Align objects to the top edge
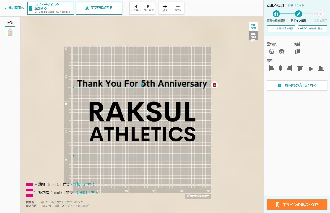Image resolution: width=330 pixels, height=213 pixels. pos(300,68)
